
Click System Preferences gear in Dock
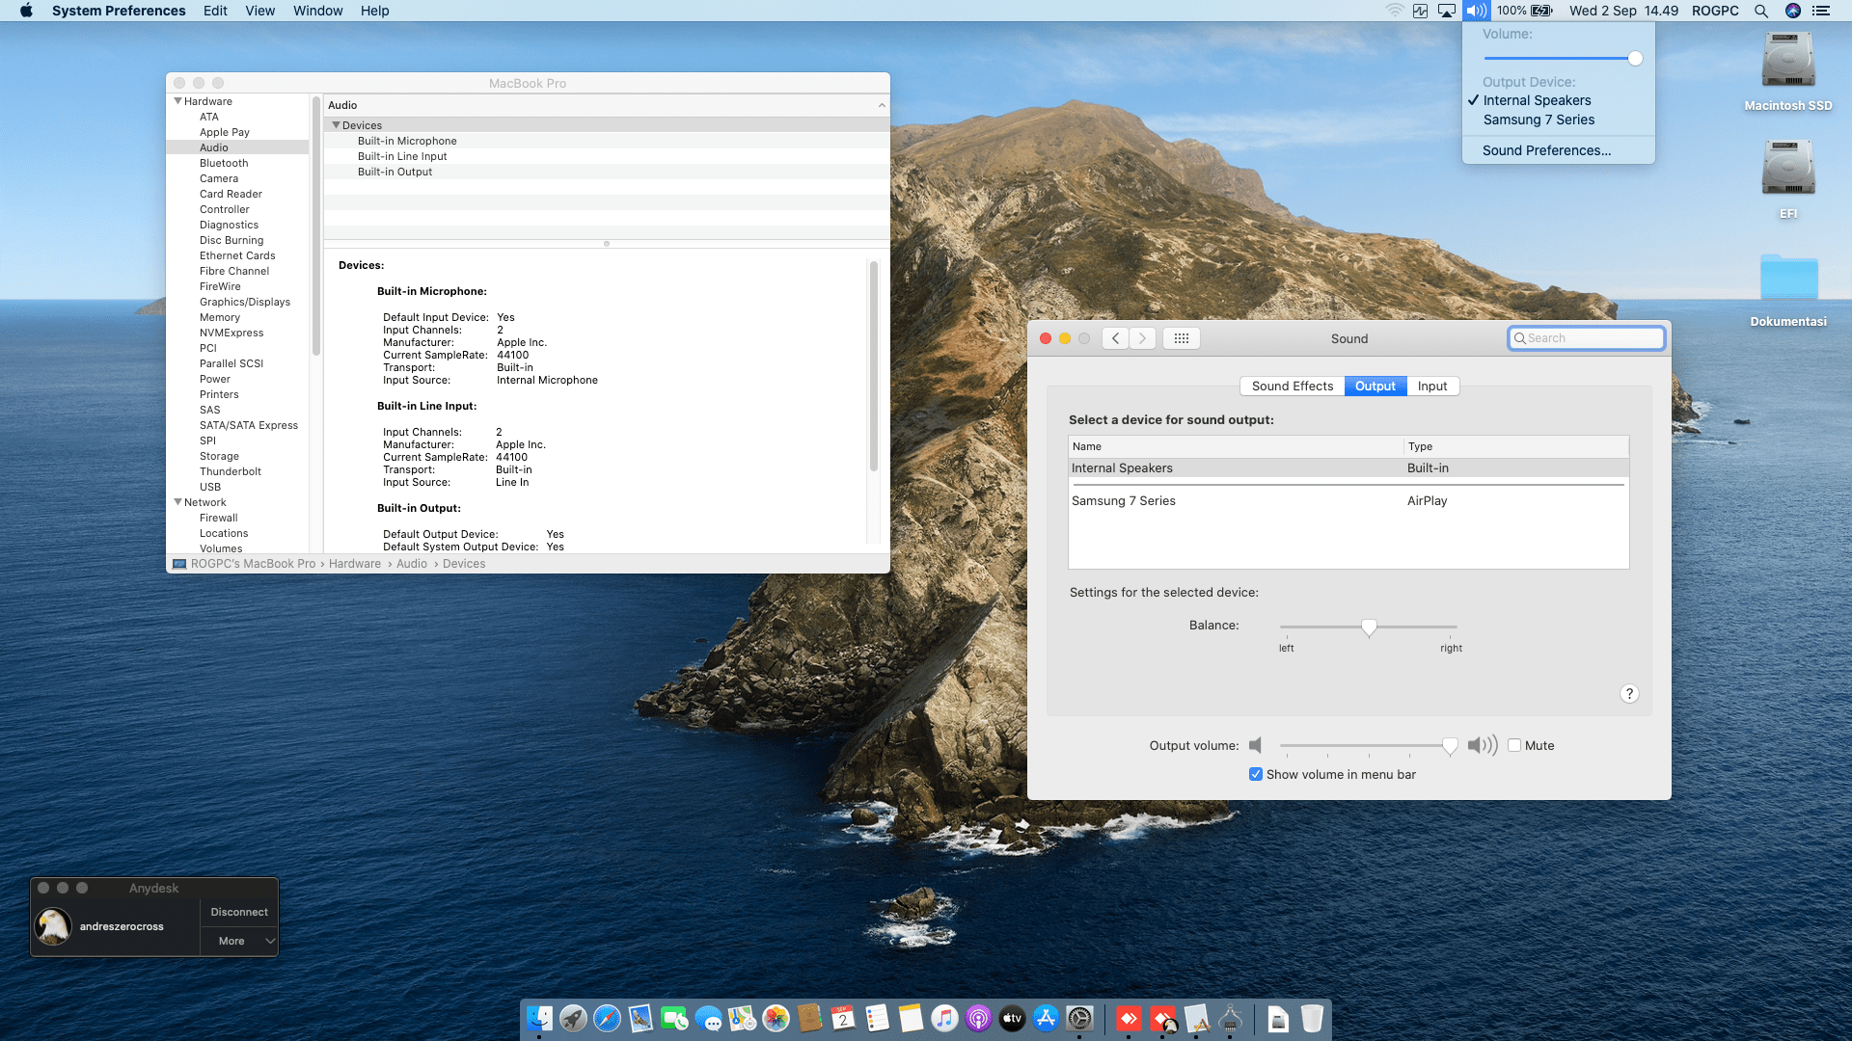click(1079, 1018)
